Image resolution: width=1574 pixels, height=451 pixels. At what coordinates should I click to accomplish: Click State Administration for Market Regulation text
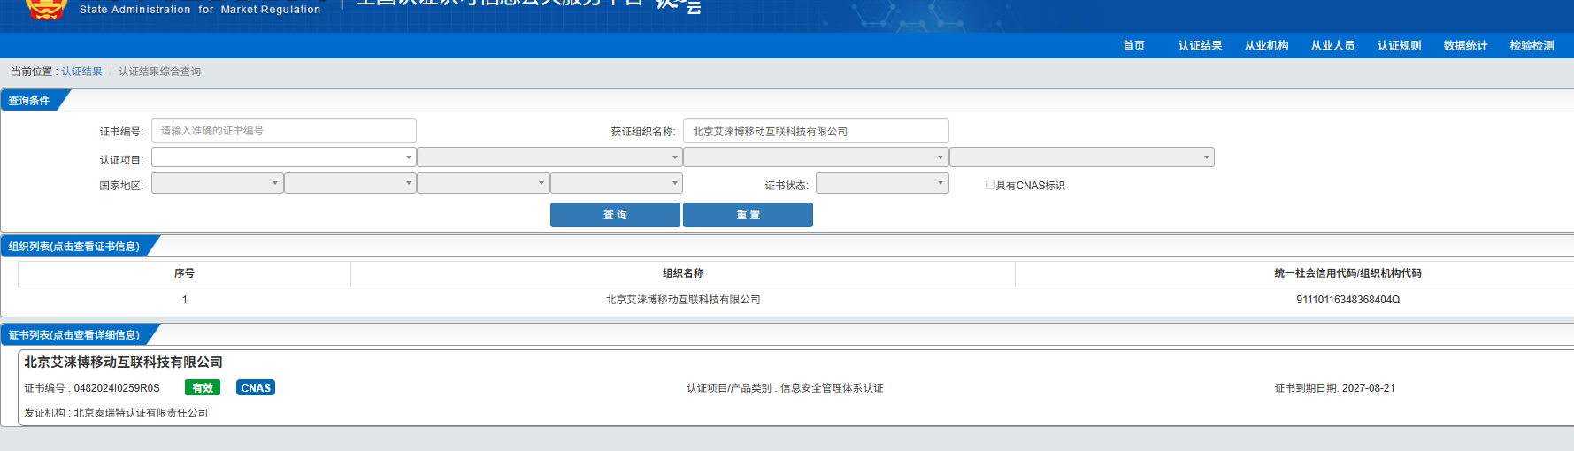(x=200, y=10)
